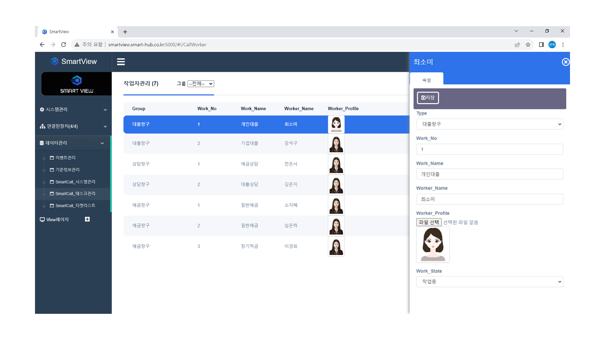The height and width of the screenshot is (340, 605).
Task: Open the Work_State dropdown
Action: pyautogui.click(x=489, y=282)
